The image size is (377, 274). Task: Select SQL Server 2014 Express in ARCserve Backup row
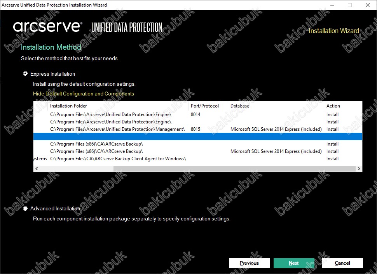[x=276, y=151]
